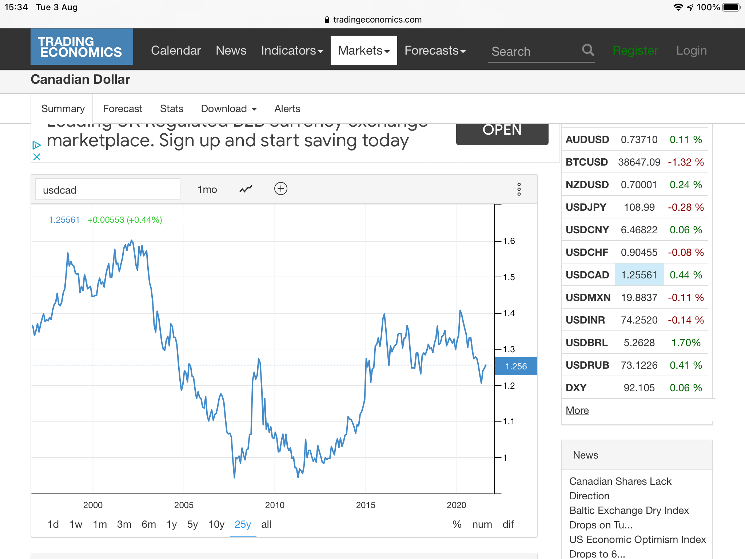This screenshot has width=745, height=559.
Task: Tap the tradingeconomics.com address bar
Action: point(372,20)
